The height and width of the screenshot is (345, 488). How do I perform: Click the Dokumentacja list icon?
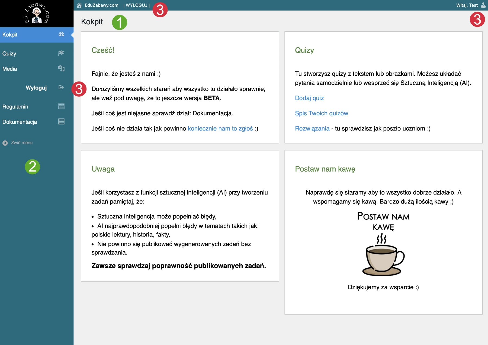[61, 121]
